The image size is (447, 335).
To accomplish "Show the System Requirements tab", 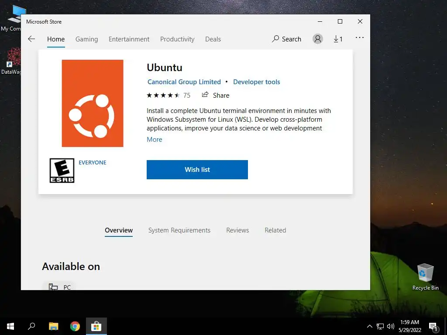I will [179, 230].
